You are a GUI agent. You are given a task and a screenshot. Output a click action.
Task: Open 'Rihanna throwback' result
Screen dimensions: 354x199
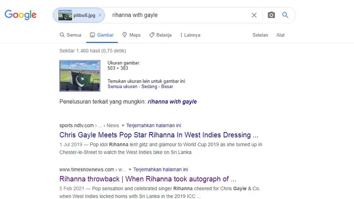(x=148, y=179)
